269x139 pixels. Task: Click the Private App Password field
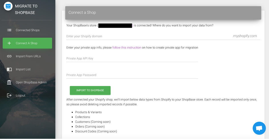click(x=132, y=75)
